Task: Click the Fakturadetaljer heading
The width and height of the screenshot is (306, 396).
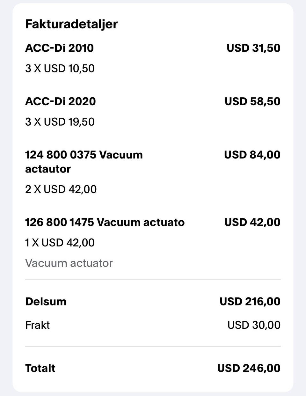Action: coord(71,24)
